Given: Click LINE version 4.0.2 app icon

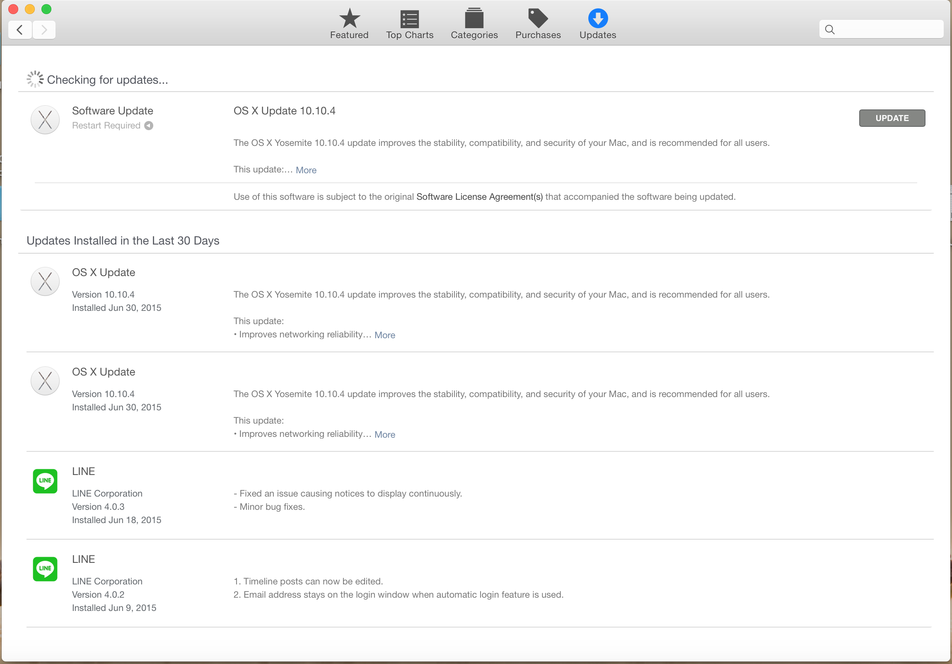Looking at the screenshot, I should tap(45, 569).
